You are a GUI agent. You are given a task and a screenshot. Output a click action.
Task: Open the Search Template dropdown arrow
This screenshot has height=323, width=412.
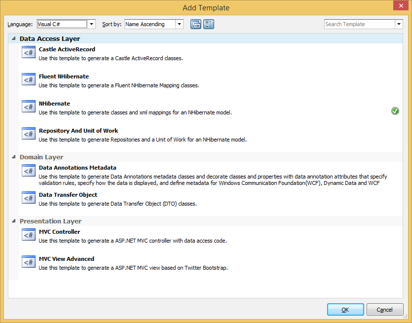click(x=399, y=24)
